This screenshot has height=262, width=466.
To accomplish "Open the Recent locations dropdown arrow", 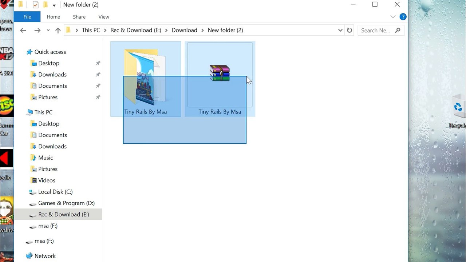I will point(48,31).
